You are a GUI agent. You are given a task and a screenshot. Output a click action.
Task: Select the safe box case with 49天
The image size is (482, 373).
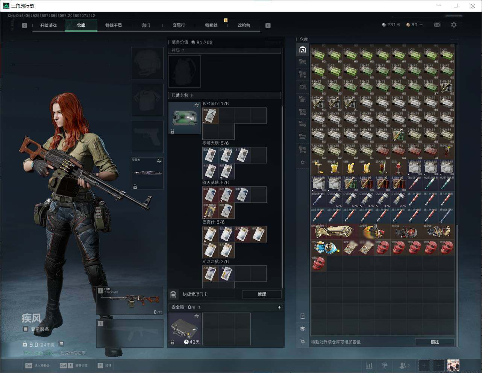tap(185, 329)
